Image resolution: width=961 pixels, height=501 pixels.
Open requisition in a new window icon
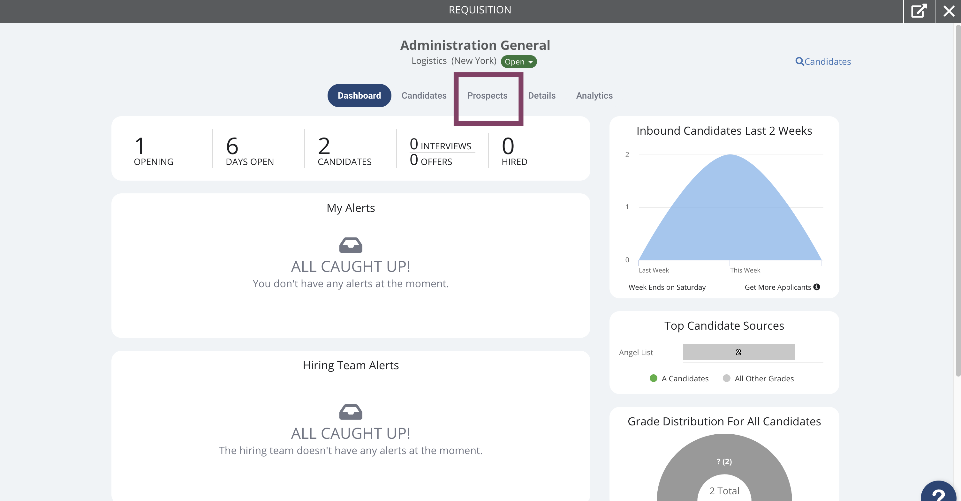[x=919, y=11]
